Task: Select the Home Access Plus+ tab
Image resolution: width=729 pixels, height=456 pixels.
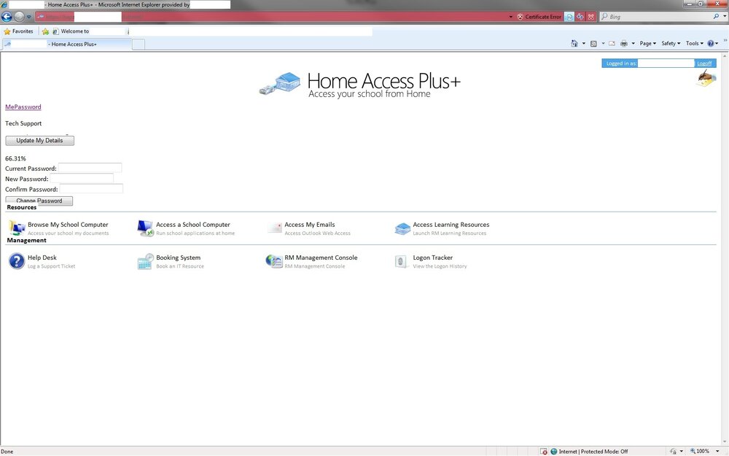Action: coord(66,45)
